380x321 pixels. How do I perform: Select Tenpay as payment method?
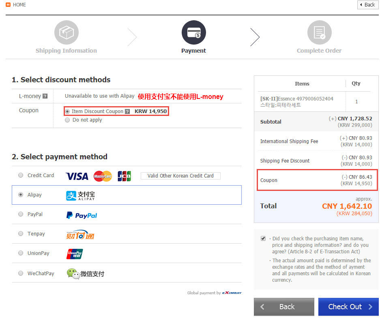coord(21,233)
